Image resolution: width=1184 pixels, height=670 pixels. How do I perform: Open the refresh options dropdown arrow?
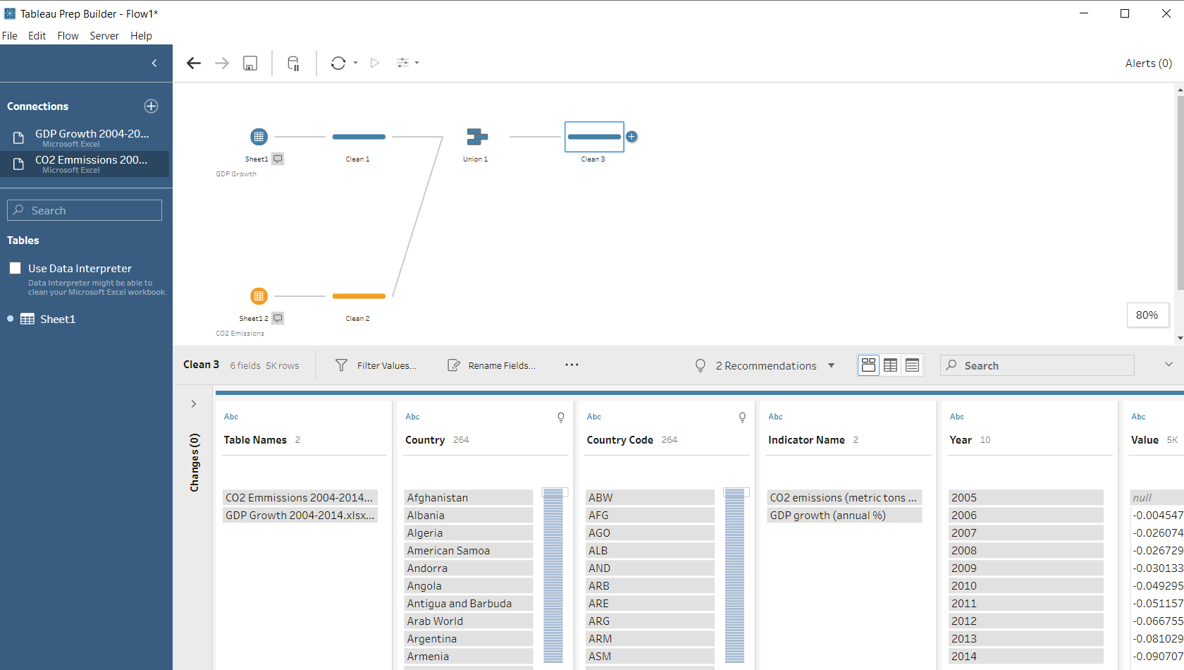click(355, 63)
